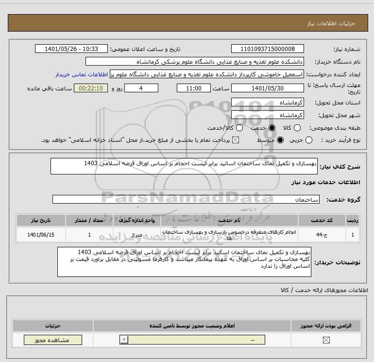The width and height of the screenshot is (374, 362).
Task: Click the الزامی بودن ارائه مجوز header
Action: point(326,326)
